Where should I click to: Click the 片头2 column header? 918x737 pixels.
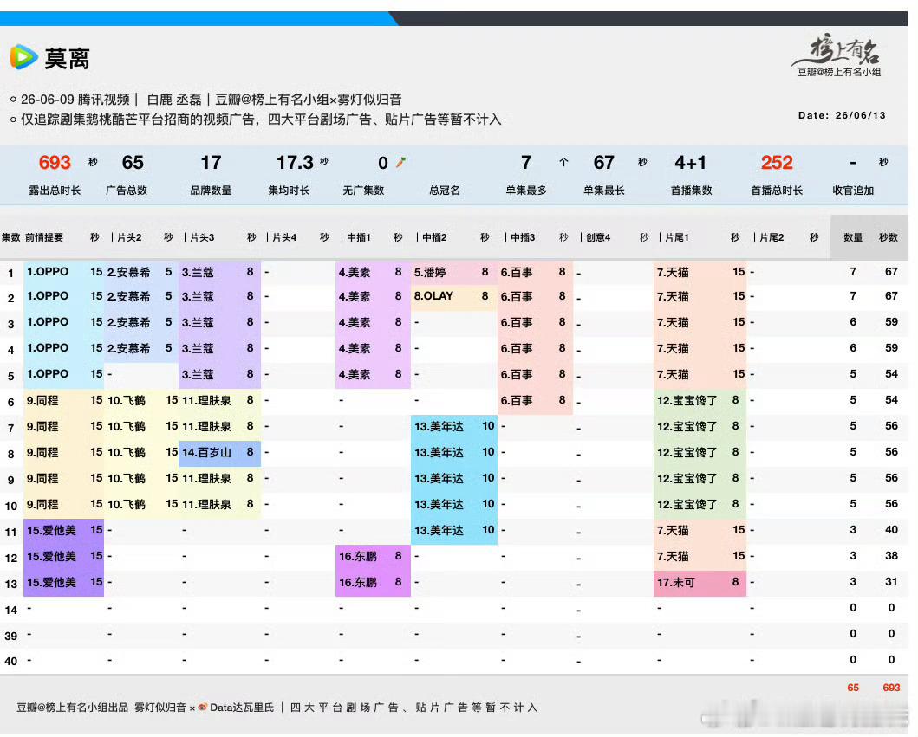[129, 237]
